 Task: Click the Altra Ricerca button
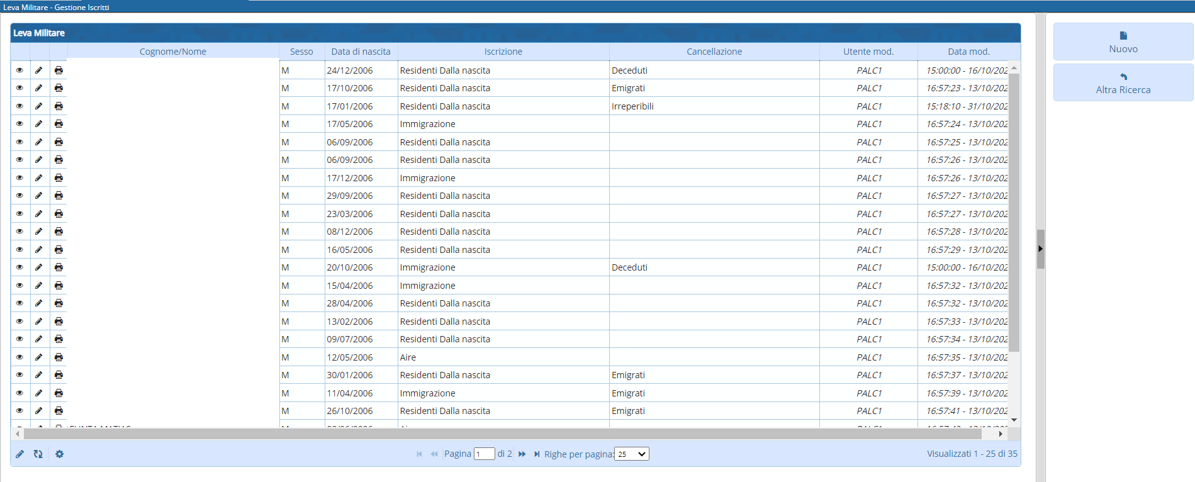(x=1123, y=82)
